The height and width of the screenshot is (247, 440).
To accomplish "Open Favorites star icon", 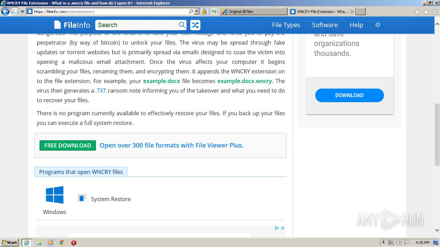I will [426, 12].
